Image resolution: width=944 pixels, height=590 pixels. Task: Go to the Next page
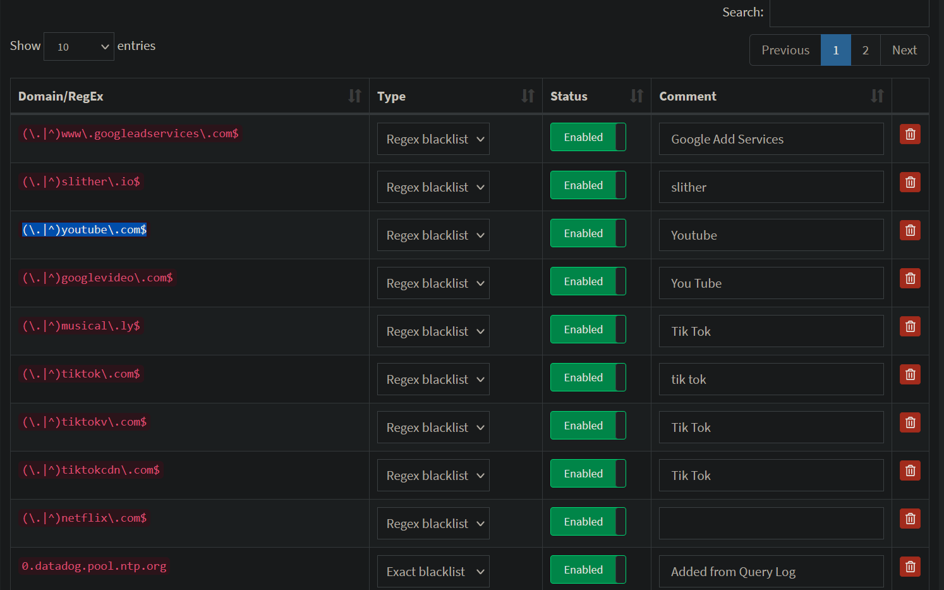pos(905,50)
